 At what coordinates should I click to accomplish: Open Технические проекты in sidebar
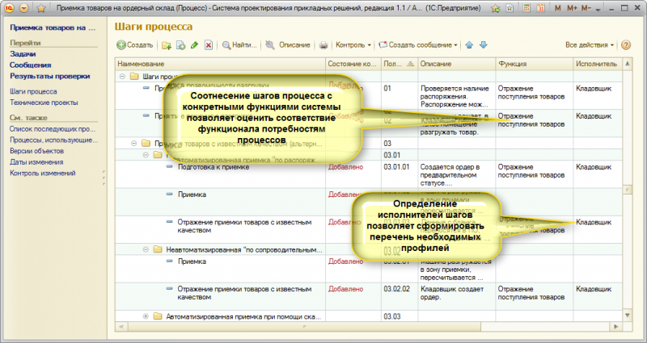(x=44, y=102)
